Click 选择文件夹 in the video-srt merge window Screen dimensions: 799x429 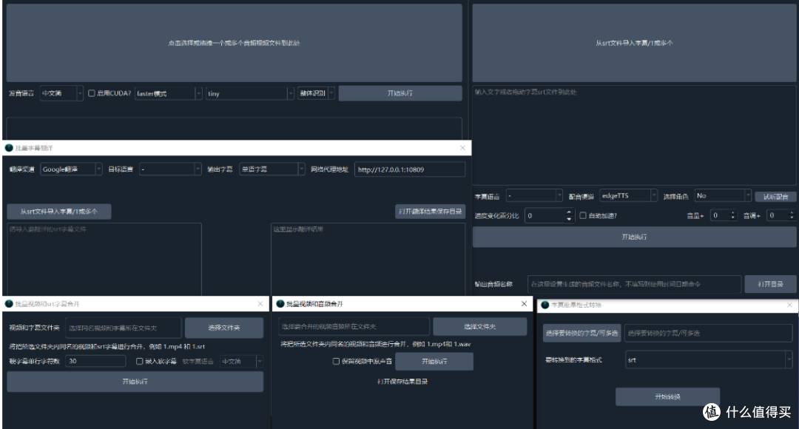point(224,328)
